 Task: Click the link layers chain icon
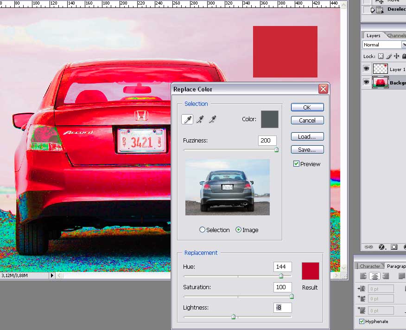tap(368, 246)
